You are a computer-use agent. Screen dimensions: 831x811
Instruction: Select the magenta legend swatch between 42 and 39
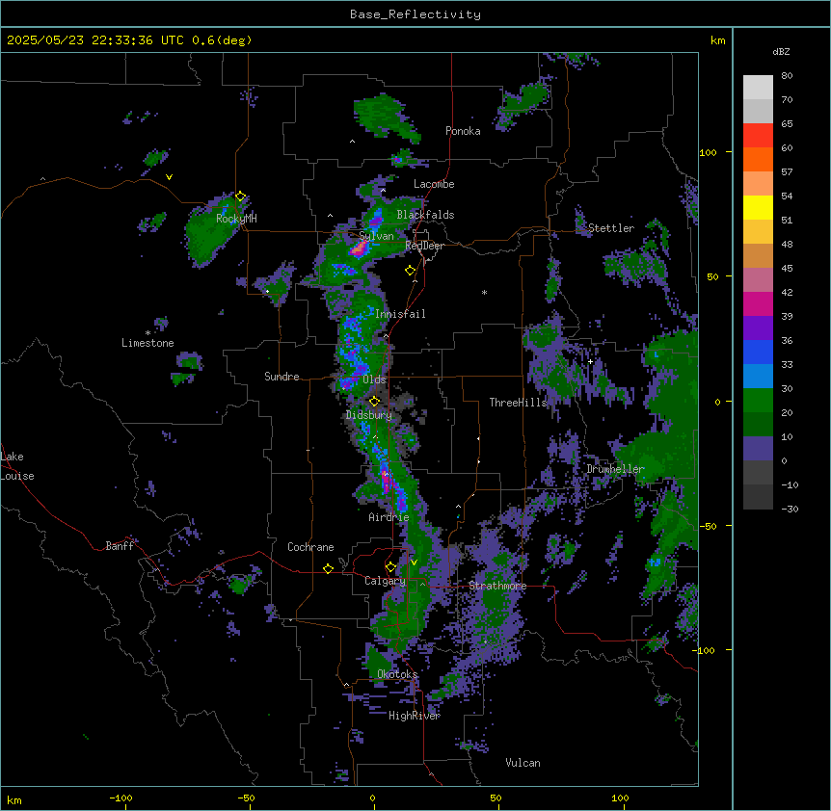[x=758, y=303]
